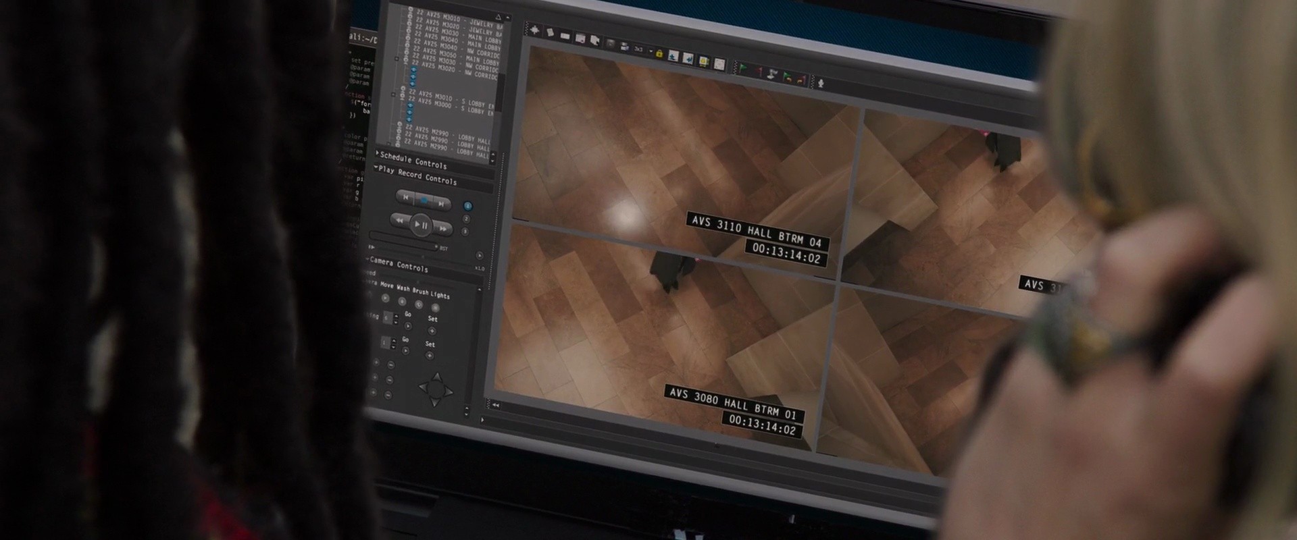Viewport: 1297px width, 540px height.
Task: Click the fast-forward button
Action: point(443,228)
